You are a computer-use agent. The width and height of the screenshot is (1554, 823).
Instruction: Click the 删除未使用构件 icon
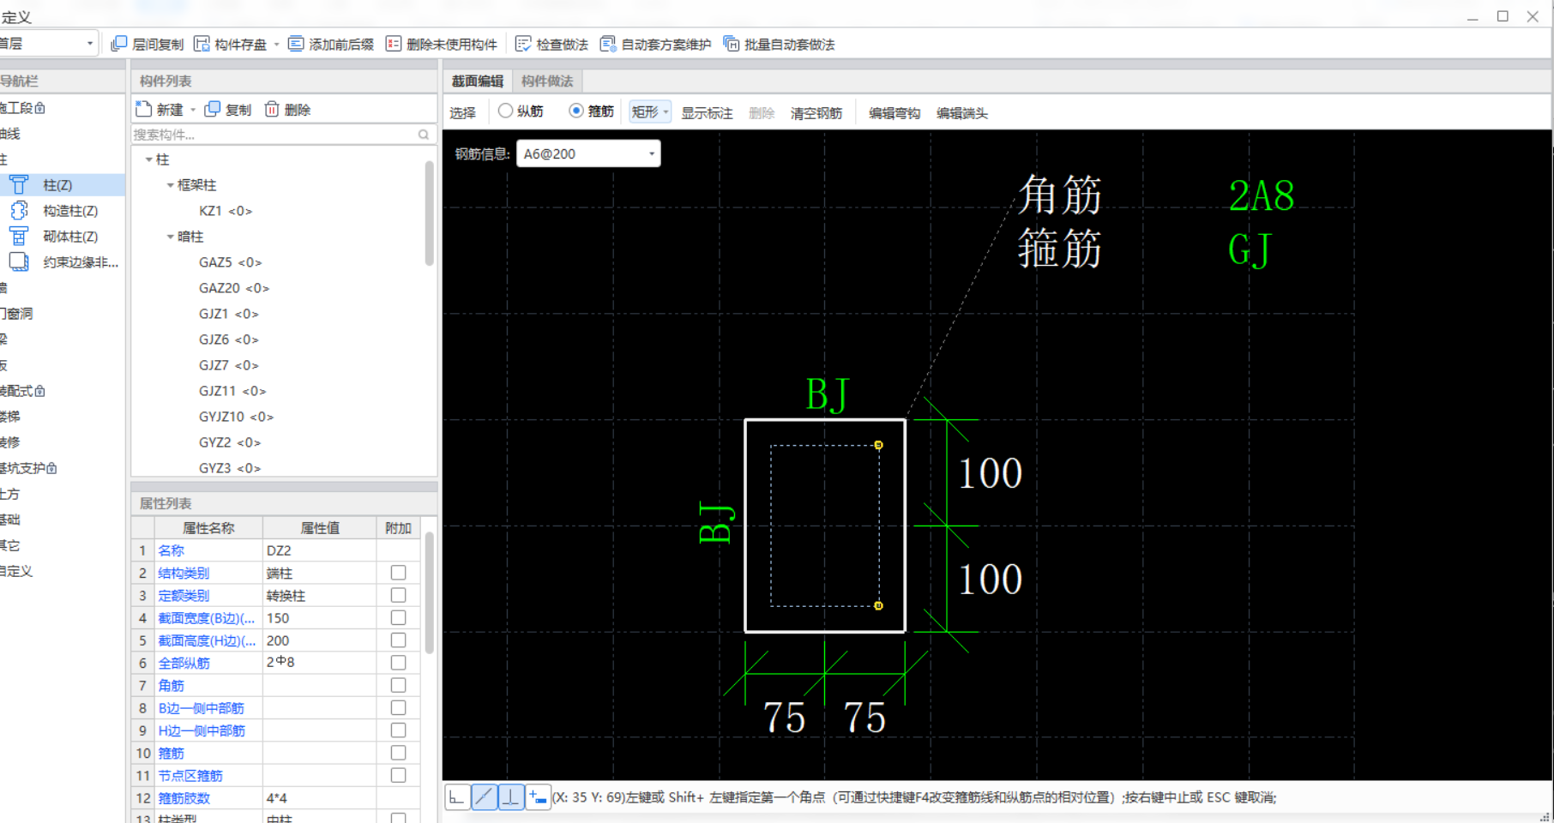394,44
